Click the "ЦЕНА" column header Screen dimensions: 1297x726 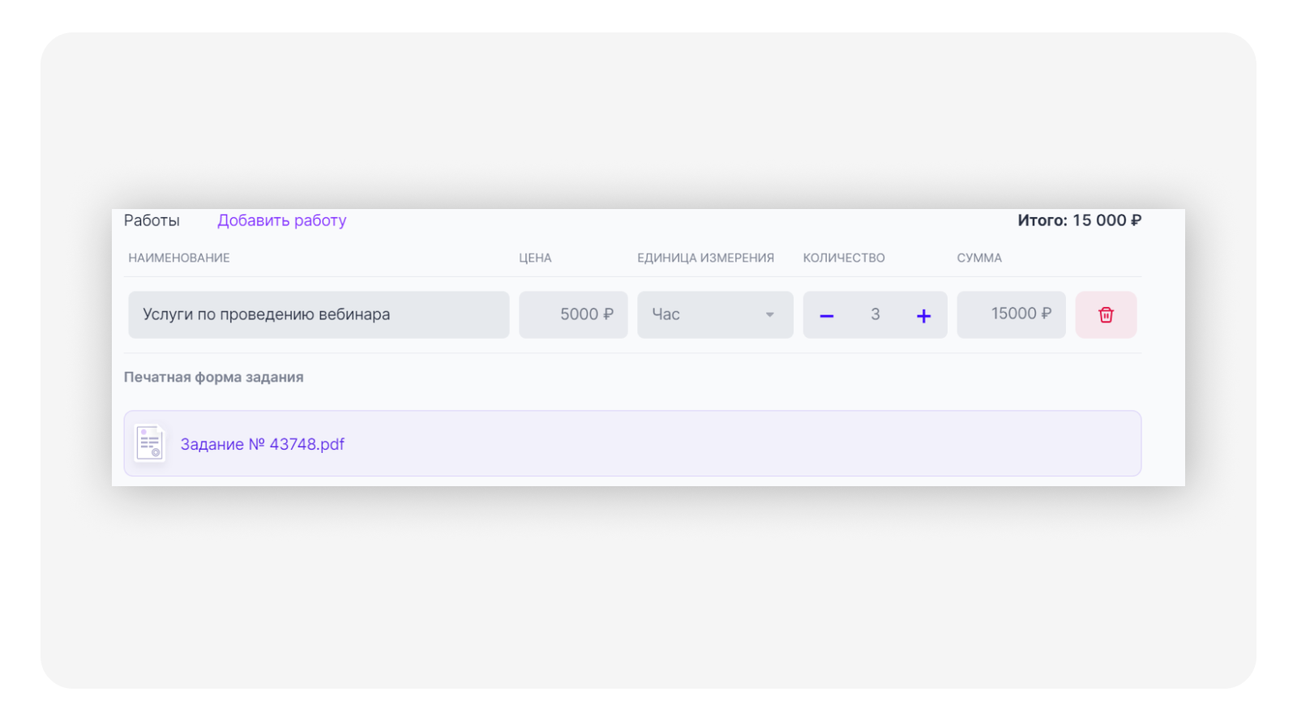[535, 258]
